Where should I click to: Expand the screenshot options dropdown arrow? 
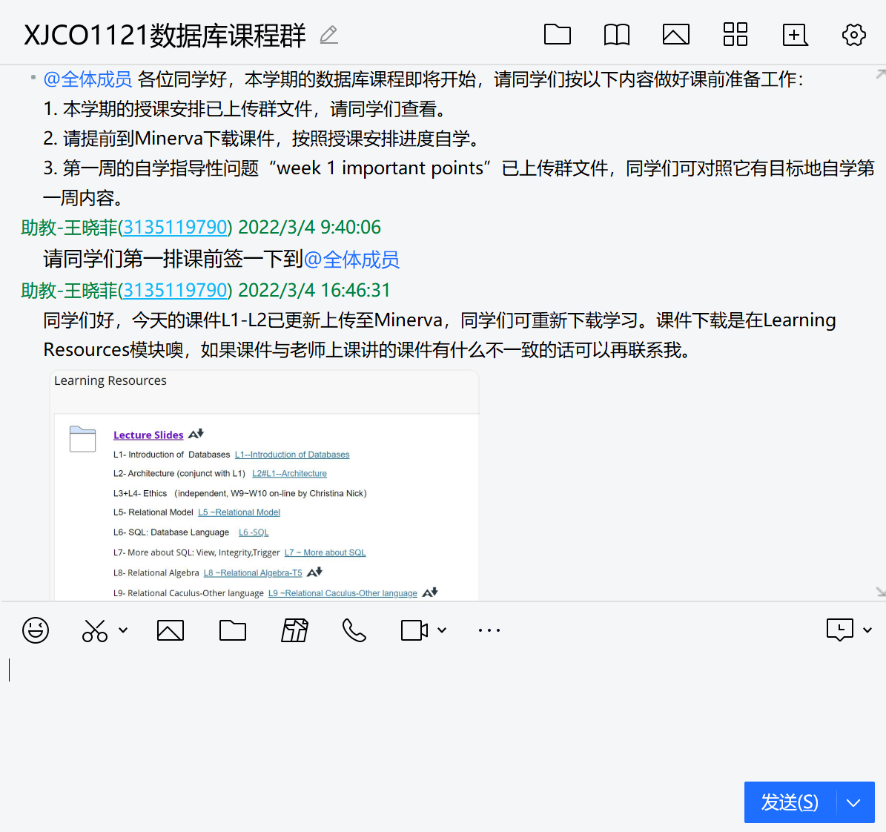coord(123,630)
